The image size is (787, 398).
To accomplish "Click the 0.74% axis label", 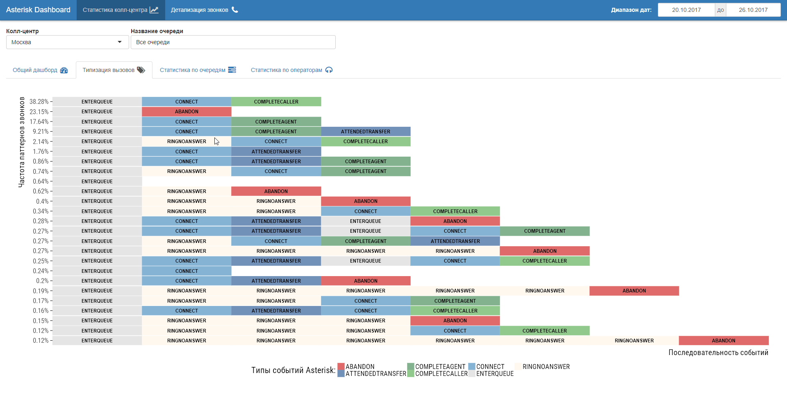I will (41, 171).
